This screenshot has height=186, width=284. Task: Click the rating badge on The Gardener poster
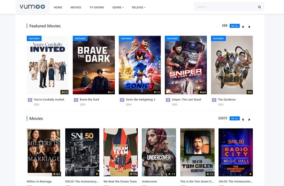tap(250, 92)
